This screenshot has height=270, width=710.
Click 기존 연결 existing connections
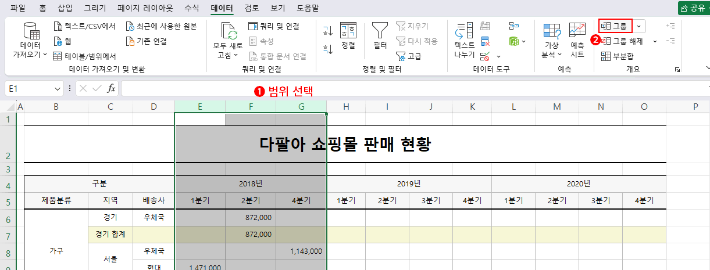[x=147, y=41]
